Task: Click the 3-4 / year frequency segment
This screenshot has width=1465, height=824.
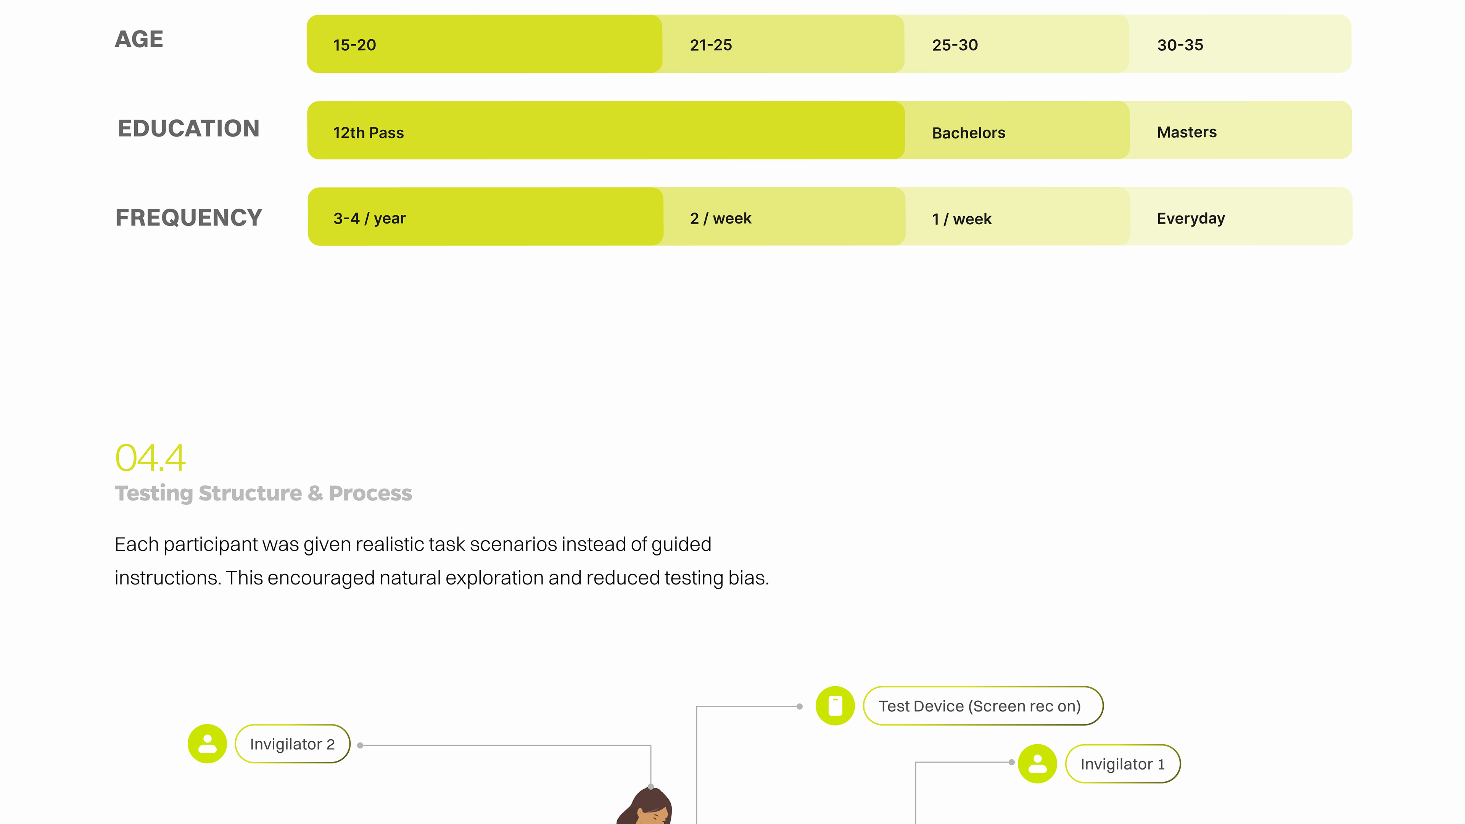Action: point(485,217)
